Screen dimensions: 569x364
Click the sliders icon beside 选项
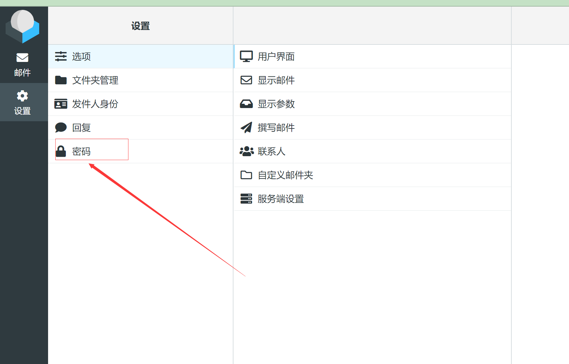click(x=61, y=56)
